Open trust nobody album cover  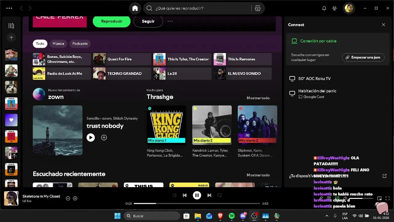(58, 130)
